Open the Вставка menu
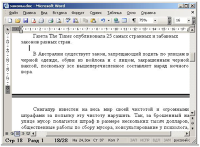200x147 pixels. point(59,13)
